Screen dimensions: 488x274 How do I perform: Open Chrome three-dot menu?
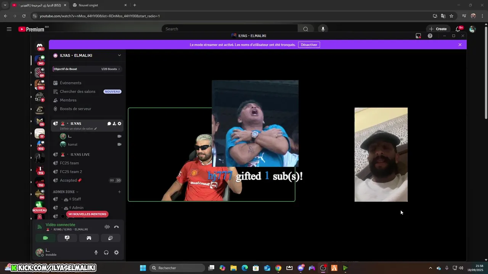tap(482, 16)
